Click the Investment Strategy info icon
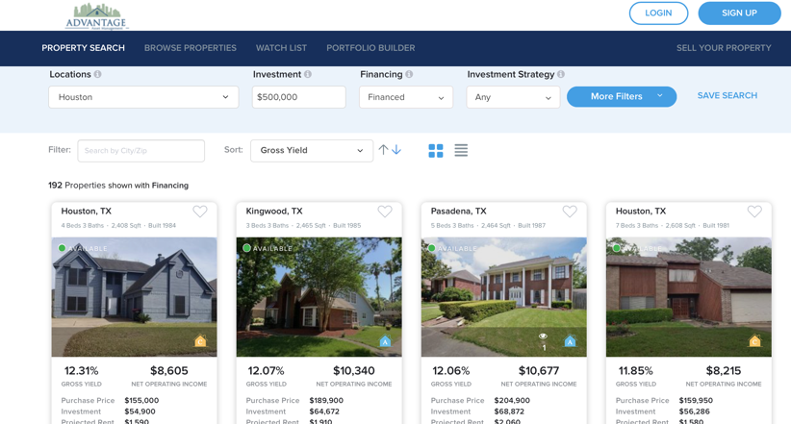This screenshot has height=424, width=791. coord(561,74)
